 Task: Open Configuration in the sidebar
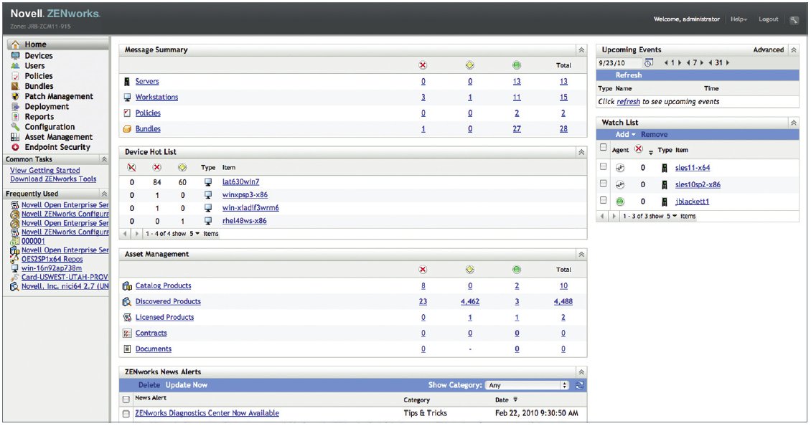pyautogui.click(x=50, y=127)
